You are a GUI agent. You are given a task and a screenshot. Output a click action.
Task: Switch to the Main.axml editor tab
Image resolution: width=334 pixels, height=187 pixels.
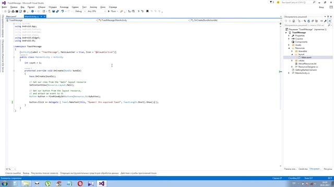[11, 17]
